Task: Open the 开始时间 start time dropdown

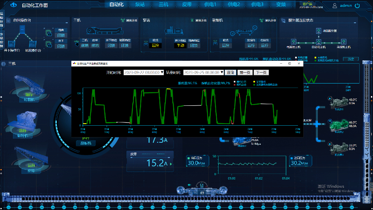Action: (162, 72)
